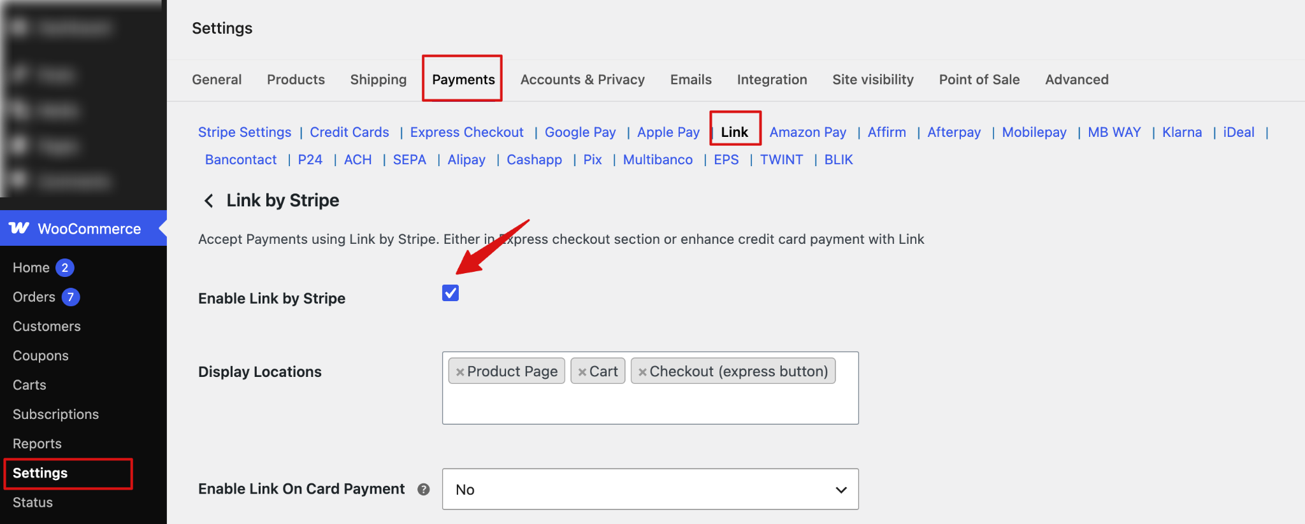Go back using the Link by Stripe arrow

(x=208, y=201)
